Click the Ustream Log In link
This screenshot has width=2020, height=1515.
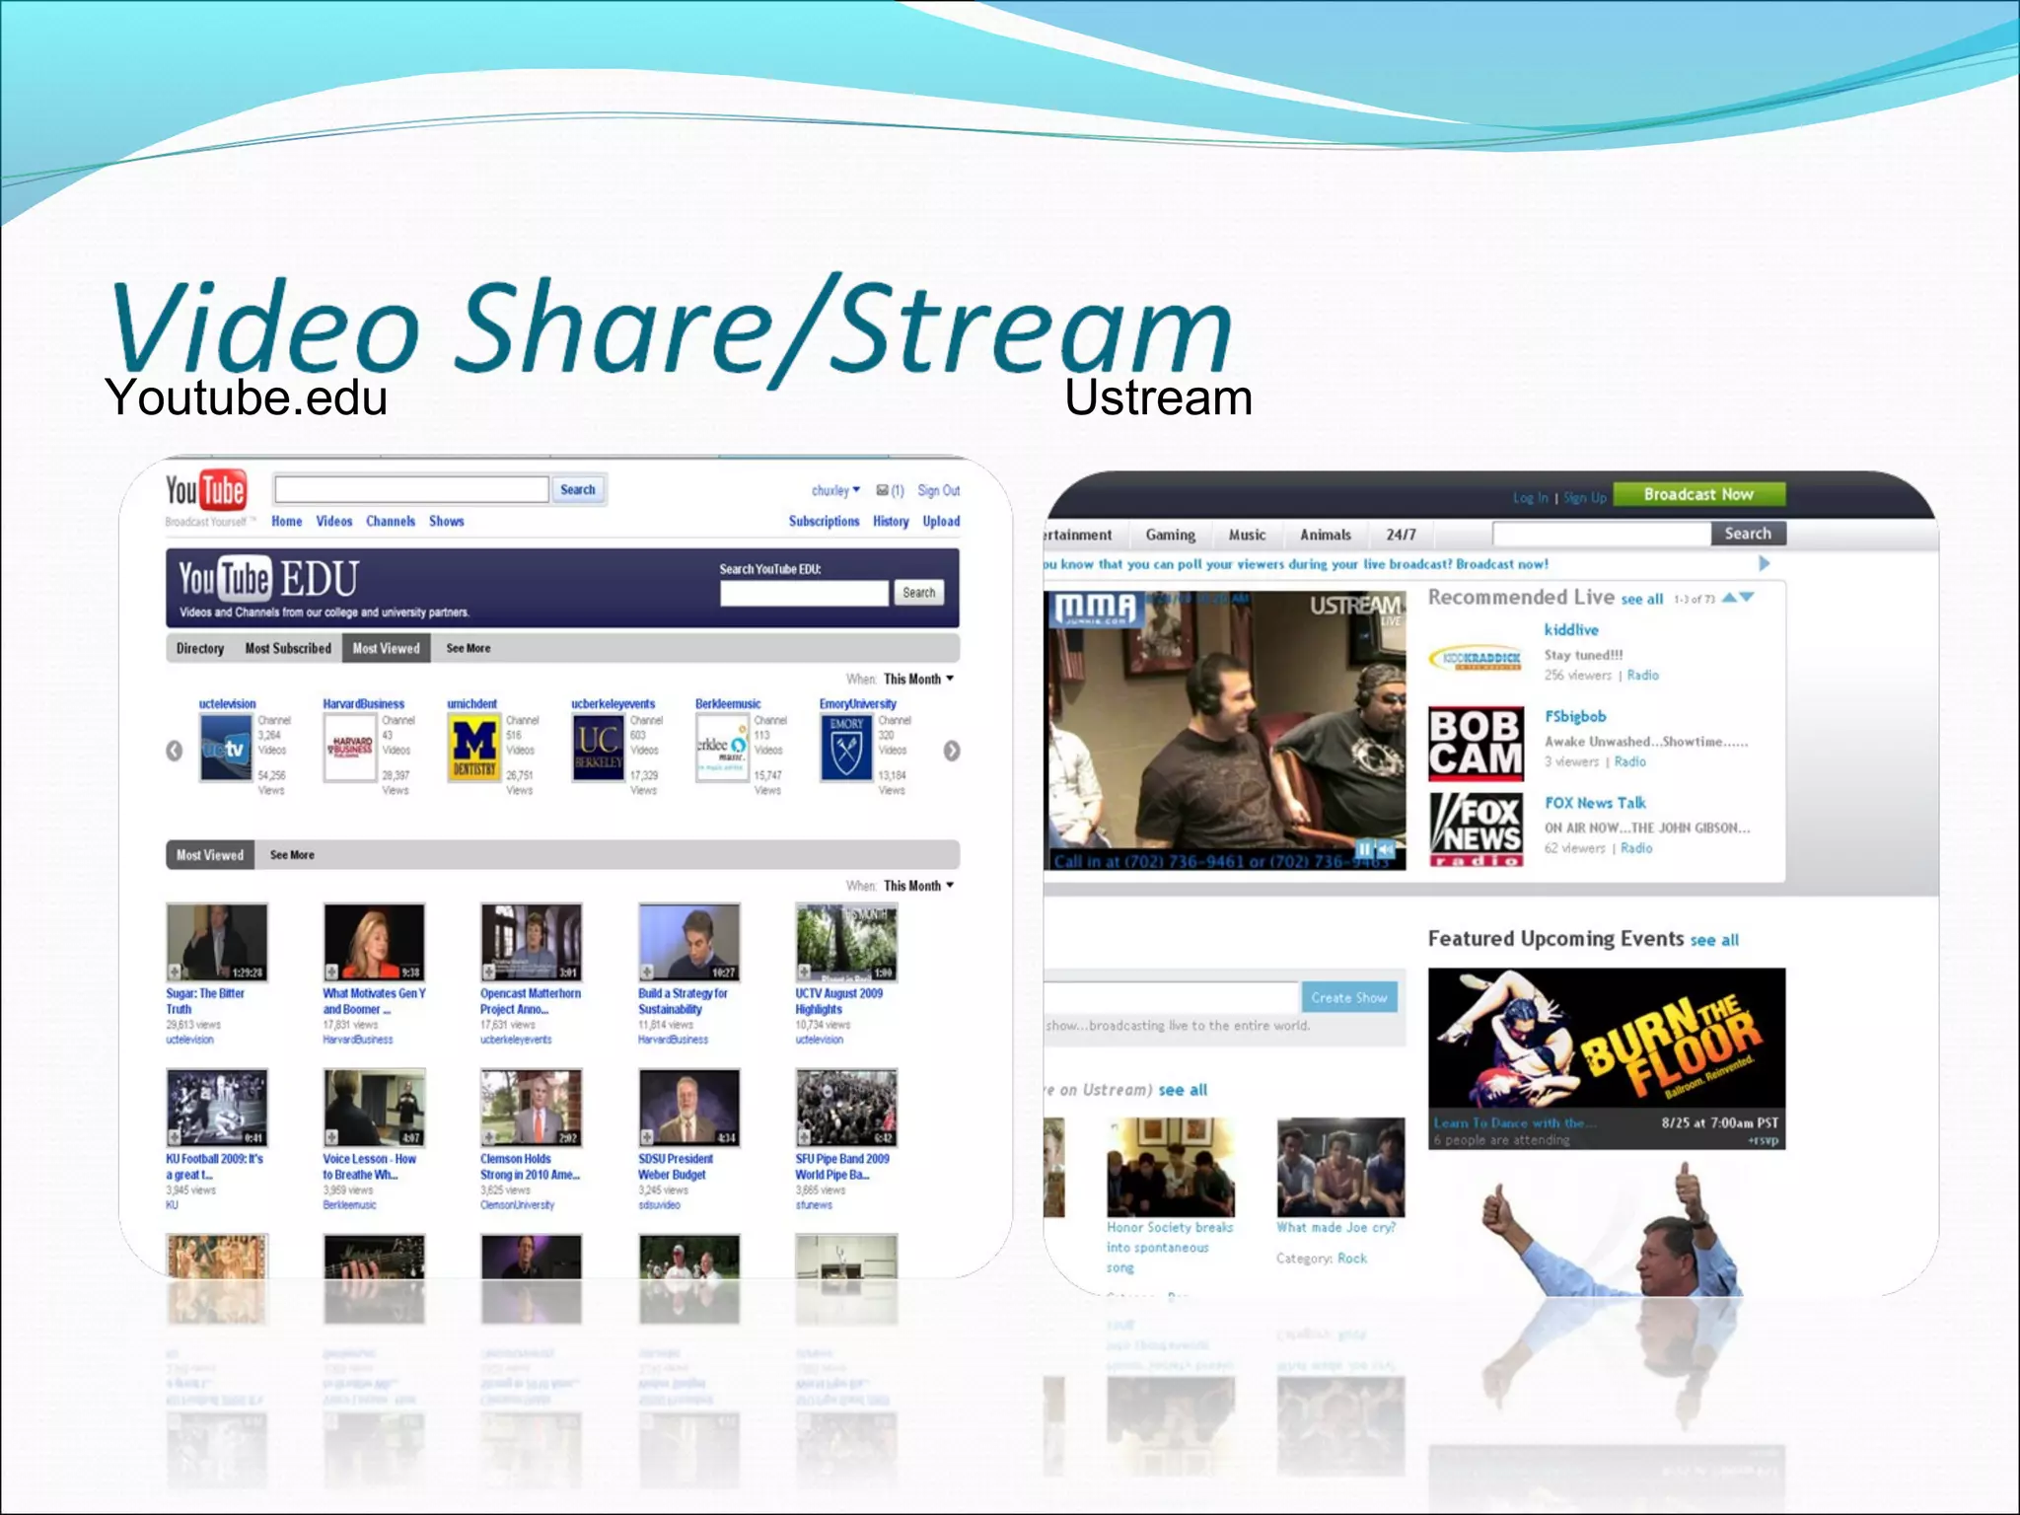[x=1531, y=498]
